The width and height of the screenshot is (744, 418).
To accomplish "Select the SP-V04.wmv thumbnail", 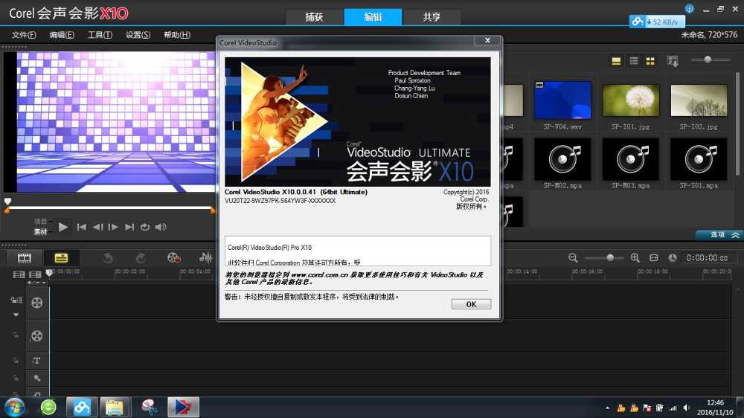I will (x=562, y=100).
